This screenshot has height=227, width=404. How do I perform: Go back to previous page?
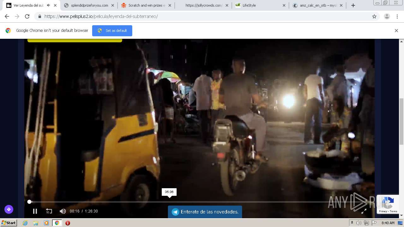click(7, 16)
